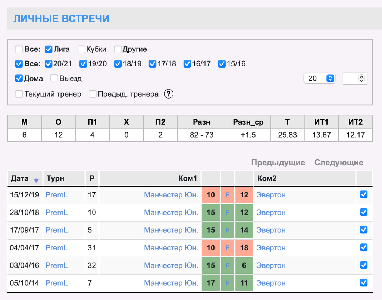
Task: Click the date 03/04/16 cell
Action: click(24, 265)
